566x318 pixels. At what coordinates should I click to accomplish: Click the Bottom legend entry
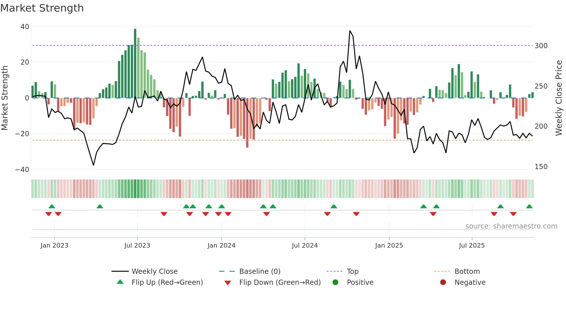pyautogui.click(x=467, y=272)
